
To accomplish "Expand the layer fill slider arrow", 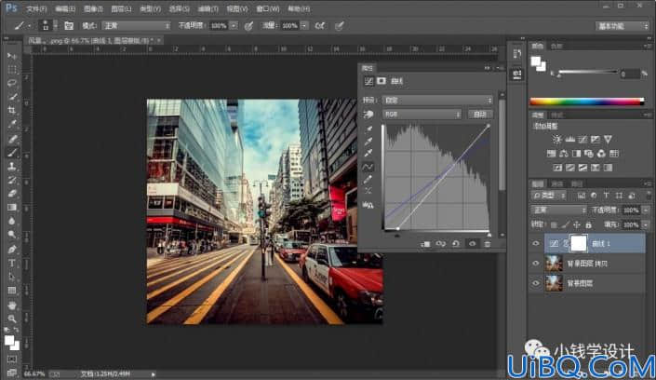I will 647,225.
